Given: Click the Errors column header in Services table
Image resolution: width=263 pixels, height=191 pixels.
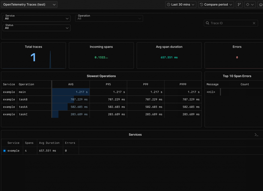Looking at the screenshot, I should [70, 143].
